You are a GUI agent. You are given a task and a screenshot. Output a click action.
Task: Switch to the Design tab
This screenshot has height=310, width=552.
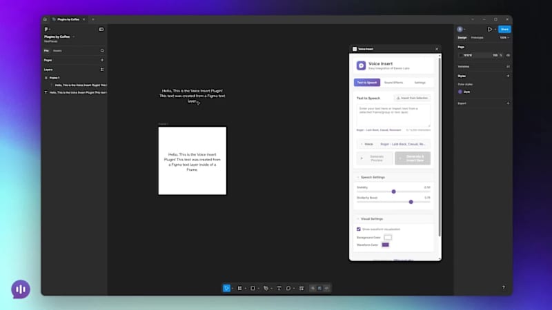pyautogui.click(x=462, y=38)
